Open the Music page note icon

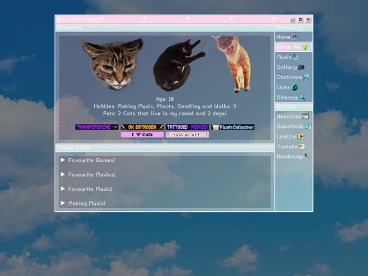[x=296, y=57]
